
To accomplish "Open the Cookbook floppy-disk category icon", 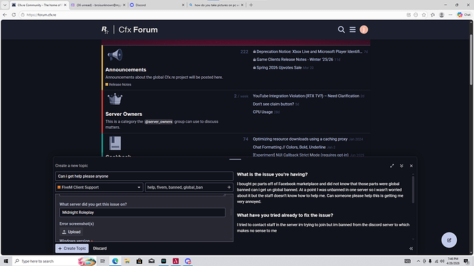I will point(115,143).
